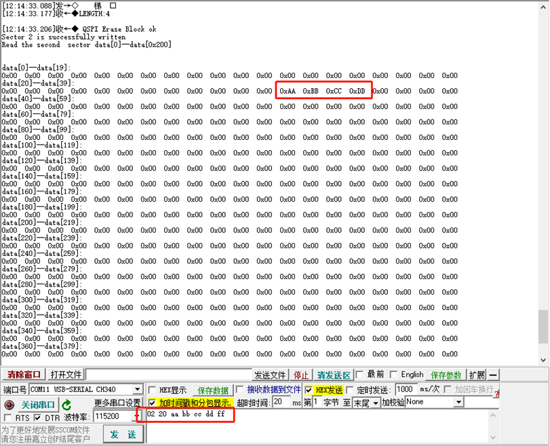Click the 请您注册嘉立创F结尾客户 notice text
The width and height of the screenshot is (550, 446).
(x=45, y=439)
